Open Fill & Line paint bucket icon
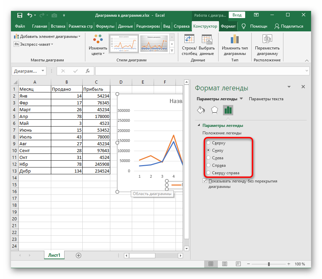Viewport: 322px width, 279px height. coord(201,110)
